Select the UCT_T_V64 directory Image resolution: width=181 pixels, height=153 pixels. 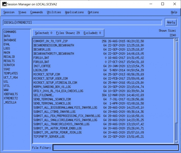[11, 78]
